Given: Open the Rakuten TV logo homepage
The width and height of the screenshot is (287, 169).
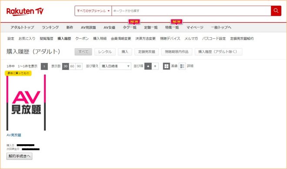Looking at the screenshot, I should click(25, 12).
